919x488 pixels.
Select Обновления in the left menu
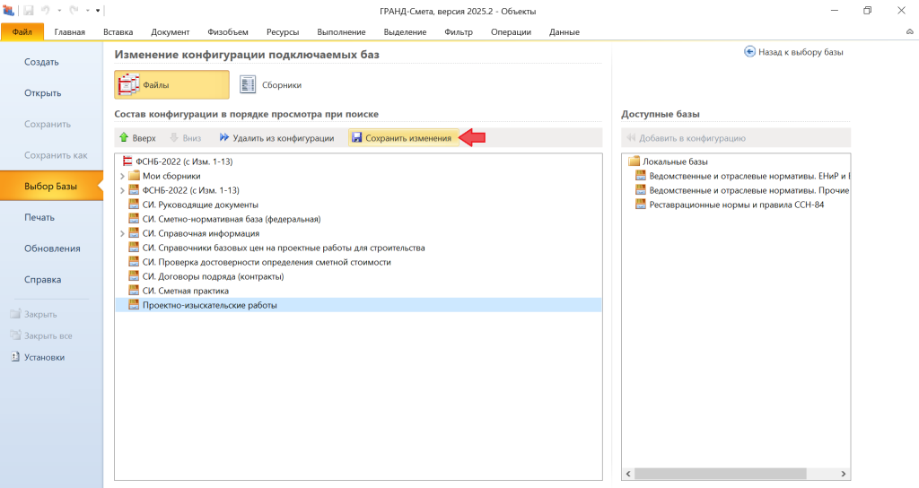pyautogui.click(x=52, y=248)
